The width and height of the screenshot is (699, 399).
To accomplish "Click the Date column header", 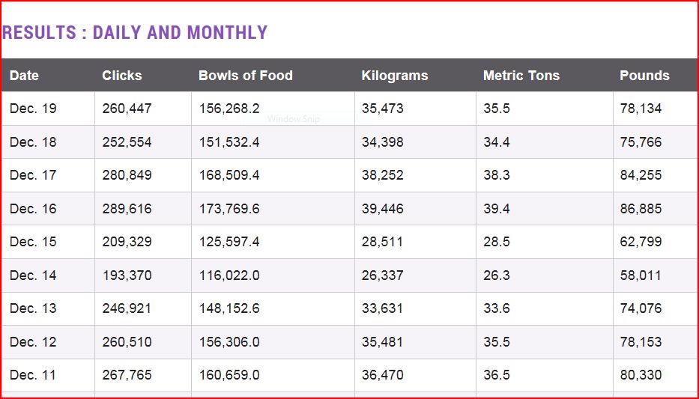I will coord(25,76).
